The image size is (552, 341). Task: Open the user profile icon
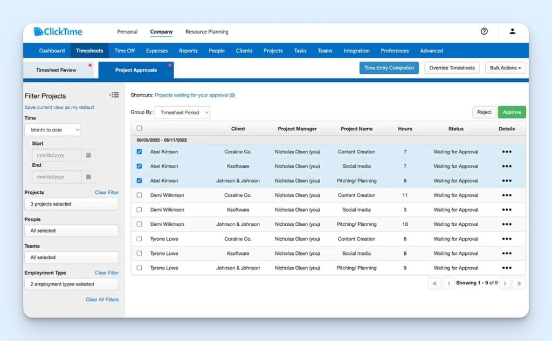512,31
